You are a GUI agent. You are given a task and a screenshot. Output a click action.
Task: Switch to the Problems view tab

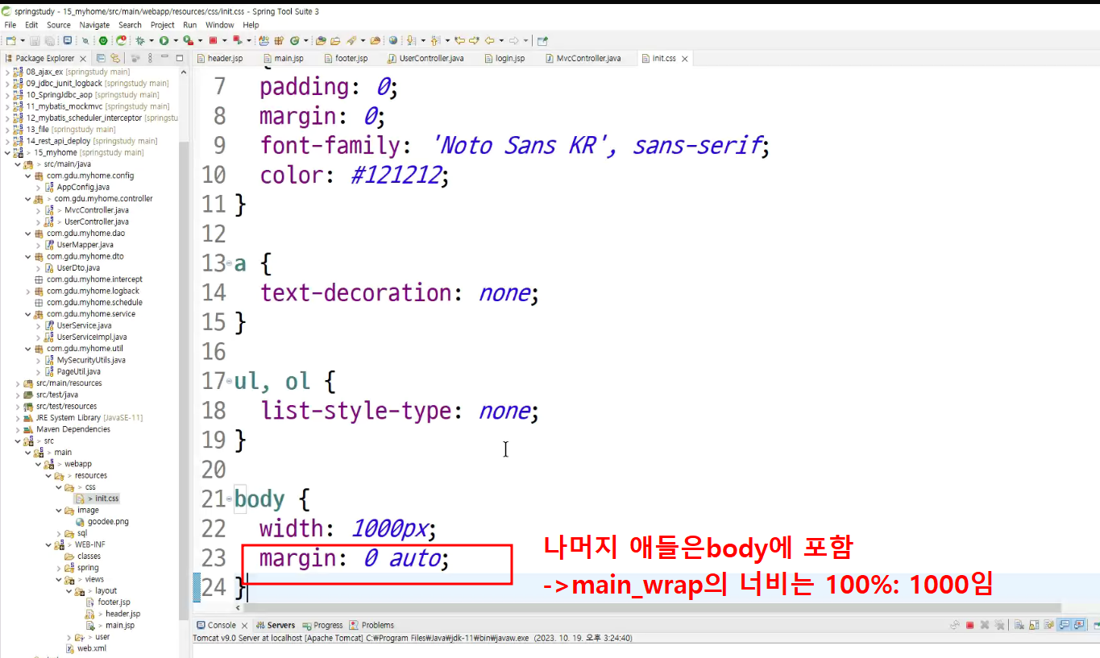click(372, 625)
